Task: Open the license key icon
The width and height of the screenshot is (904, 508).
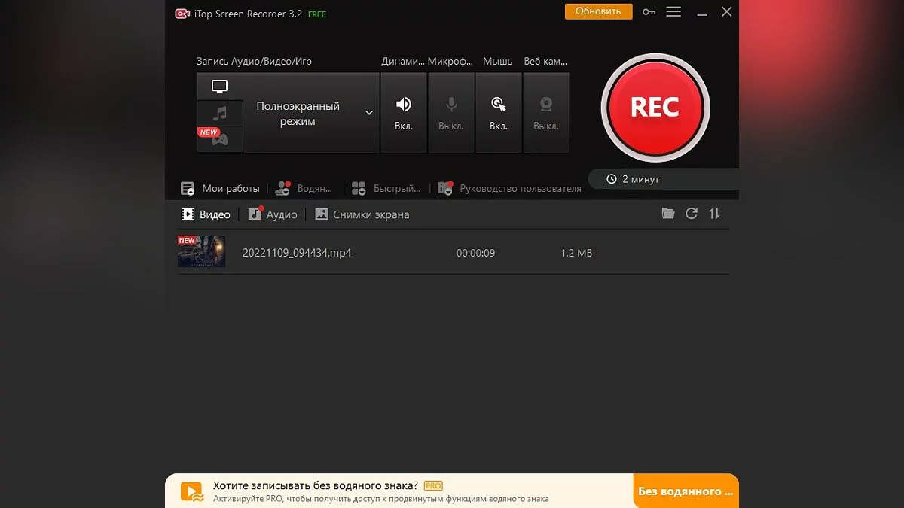Action: coord(649,12)
